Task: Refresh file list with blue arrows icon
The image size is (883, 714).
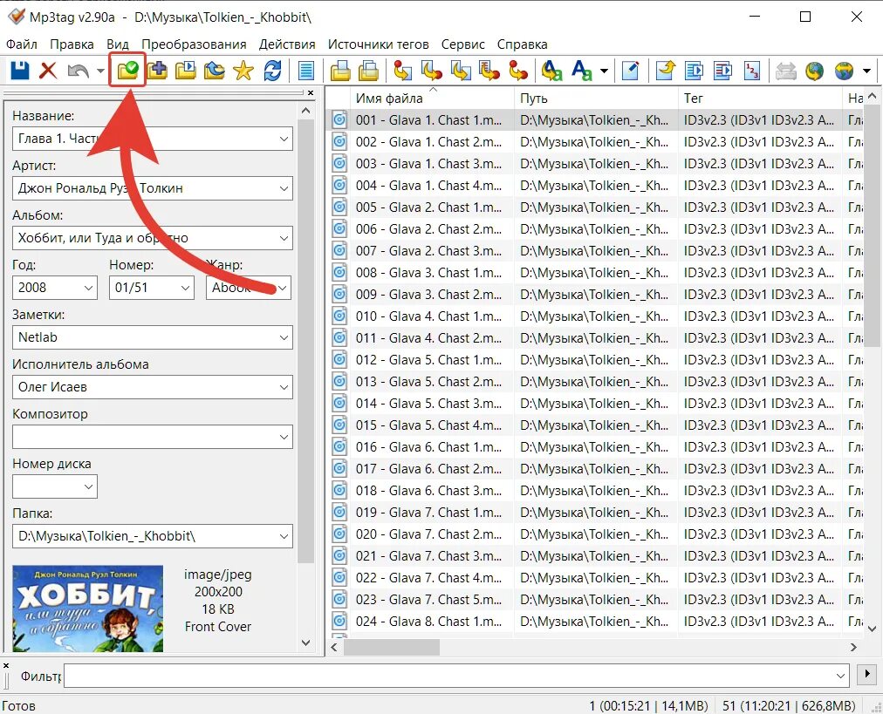Action: coord(272,71)
